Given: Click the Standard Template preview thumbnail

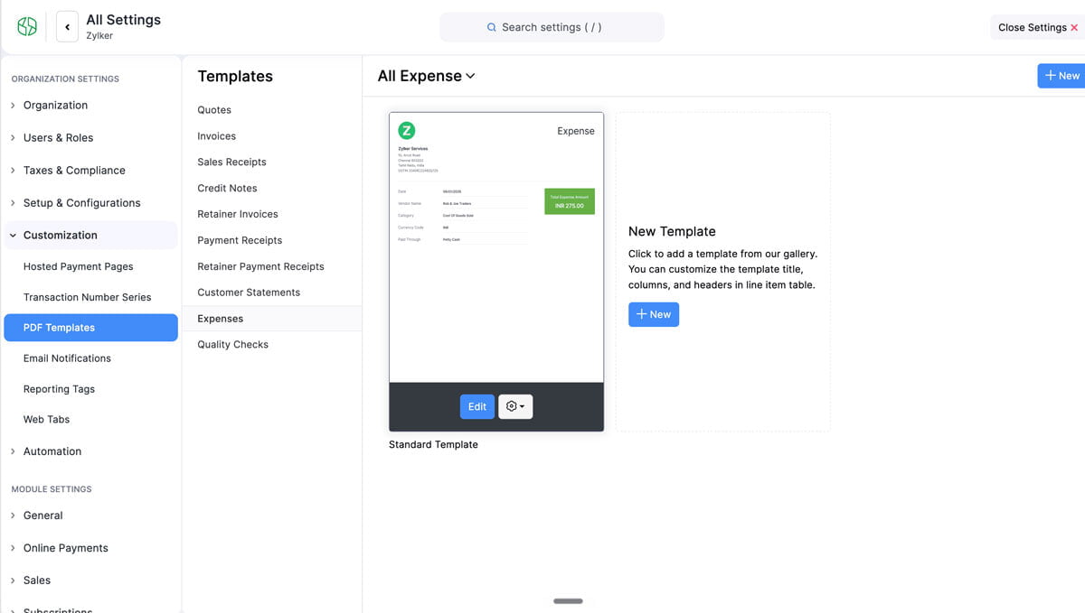Looking at the screenshot, I should click(x=496, y=247).
